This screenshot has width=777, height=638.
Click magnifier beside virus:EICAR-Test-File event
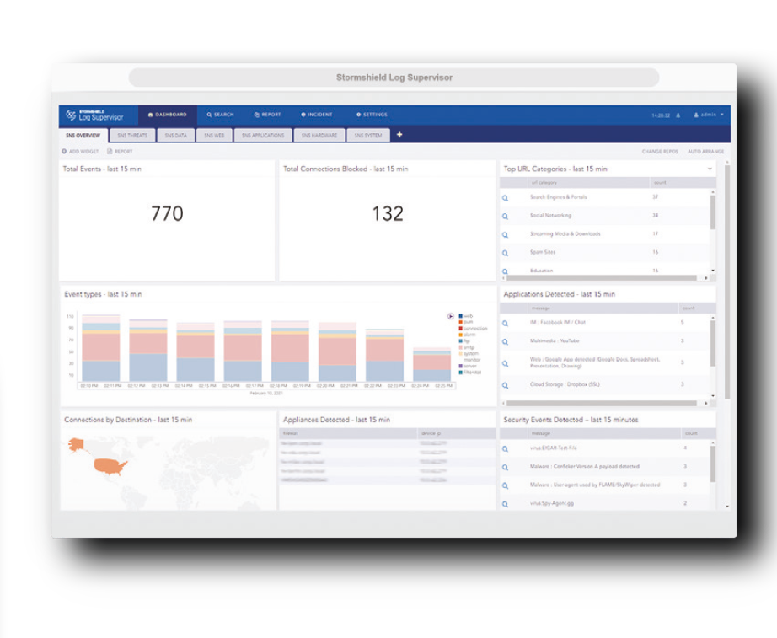[506, 448]
